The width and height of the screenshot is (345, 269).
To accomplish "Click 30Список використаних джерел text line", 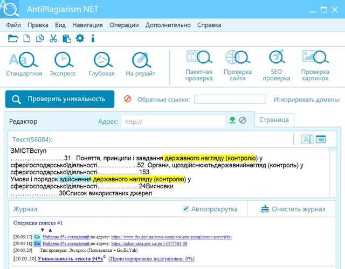I will coord(106,193).
